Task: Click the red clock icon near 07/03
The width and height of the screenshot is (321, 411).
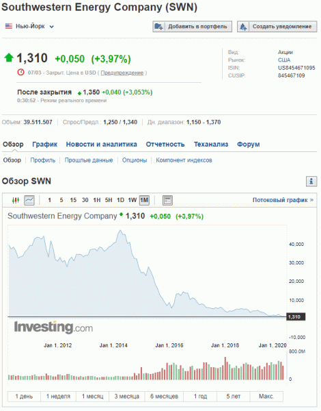Action: (20, 72)
